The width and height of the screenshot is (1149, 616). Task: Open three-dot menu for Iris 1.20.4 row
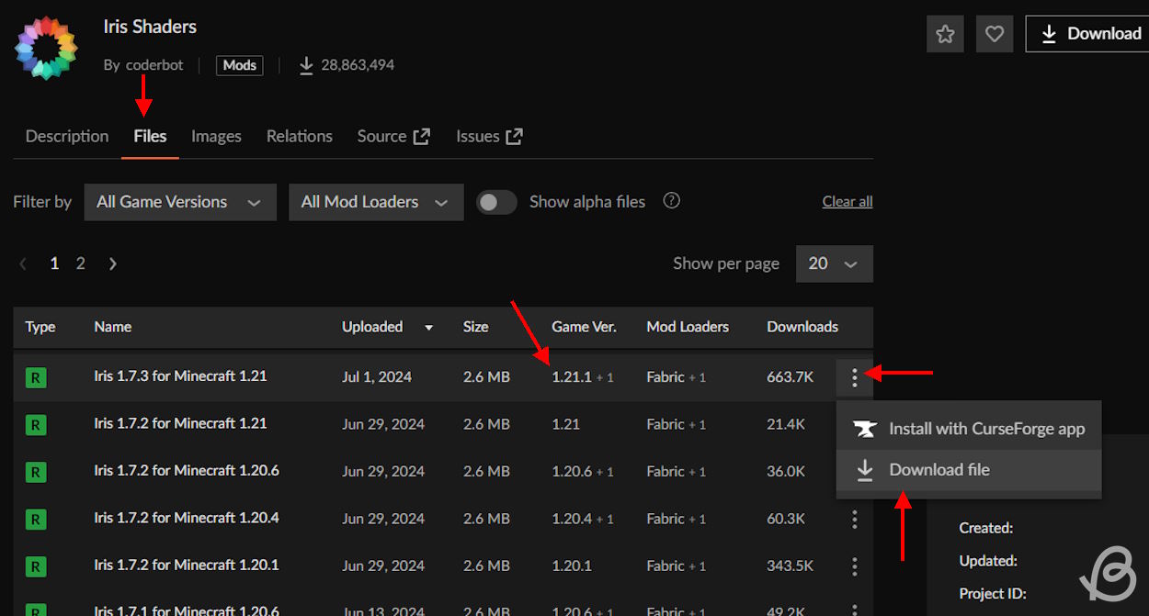(x=854, y=519)
